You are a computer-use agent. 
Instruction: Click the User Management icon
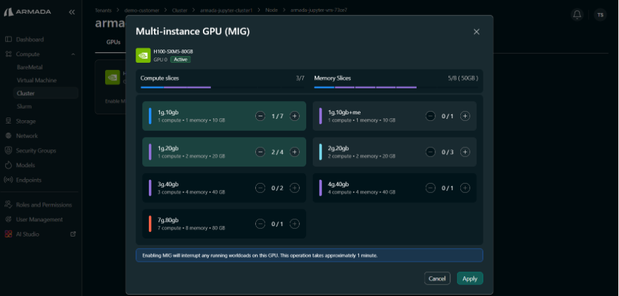(9, 219)
